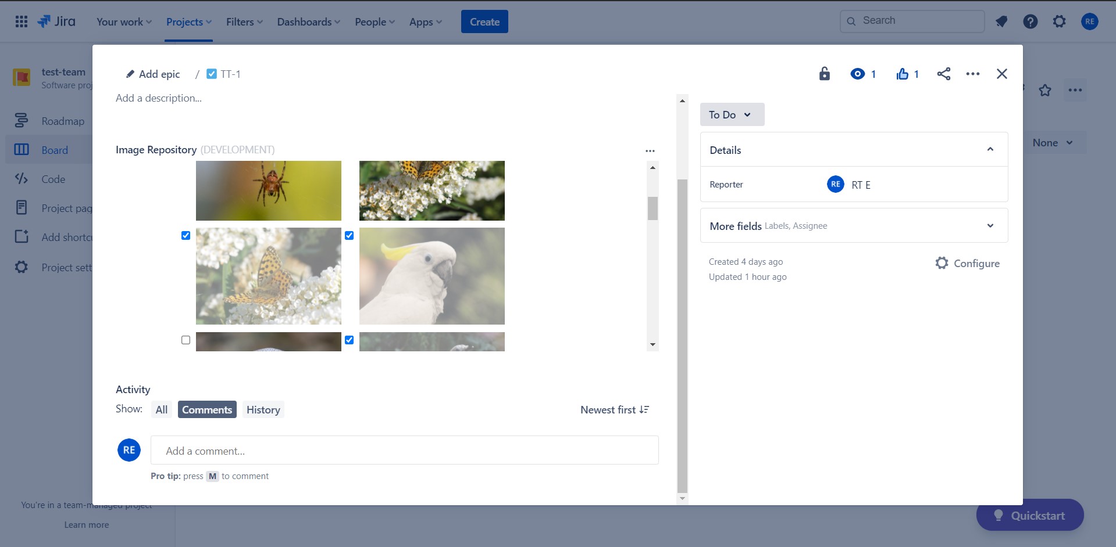The width and height of the screenshot is (1116, 547).
Task: Uncheck the bottom-right image checkbox
Action: click(349, 340)
